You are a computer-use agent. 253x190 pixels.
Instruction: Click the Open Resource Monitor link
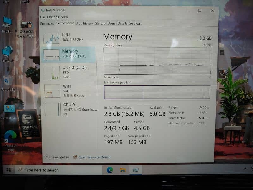pos(95,157)
